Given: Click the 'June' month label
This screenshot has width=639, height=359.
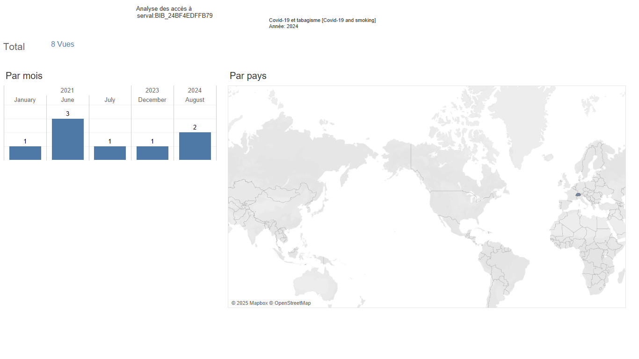Looking at the screenshot, I should [x=67, y=100].
